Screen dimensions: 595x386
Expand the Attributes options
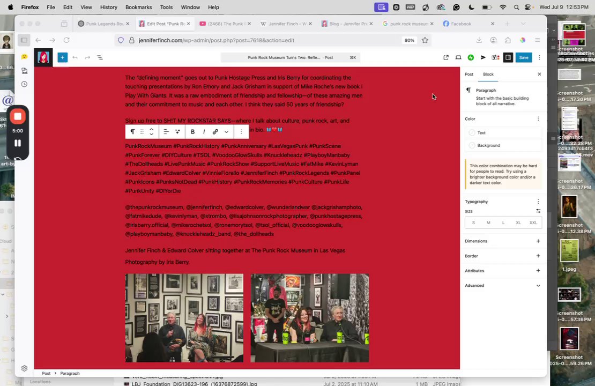tap(538, 271)
